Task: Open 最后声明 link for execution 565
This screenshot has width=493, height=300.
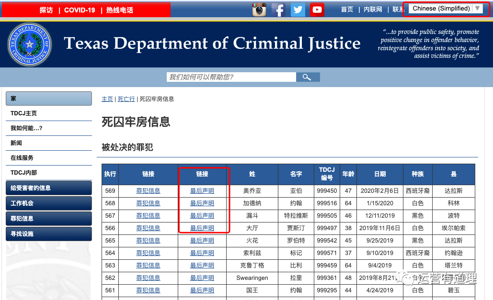Action: pyautogui.click(x=202, y=241)
